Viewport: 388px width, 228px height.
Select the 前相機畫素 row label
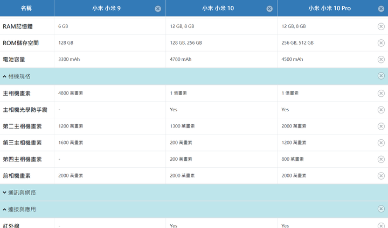tap(17, 176)
